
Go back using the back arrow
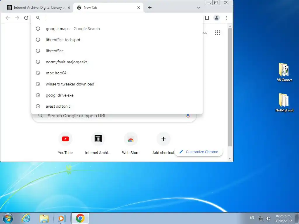tap(8, 18)
